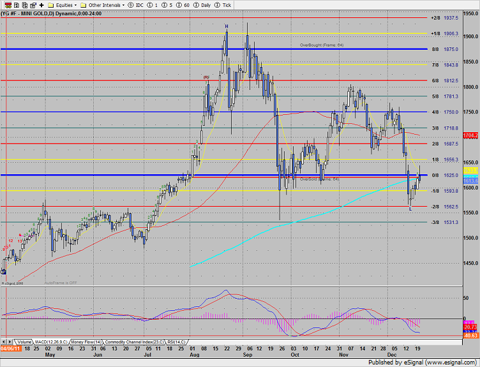480x367 pixels.
Task: Click the 8/8 1875.0 level label
Action: (445, 49)
